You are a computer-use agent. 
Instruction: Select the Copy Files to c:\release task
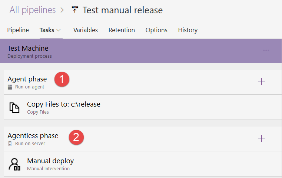143,107
